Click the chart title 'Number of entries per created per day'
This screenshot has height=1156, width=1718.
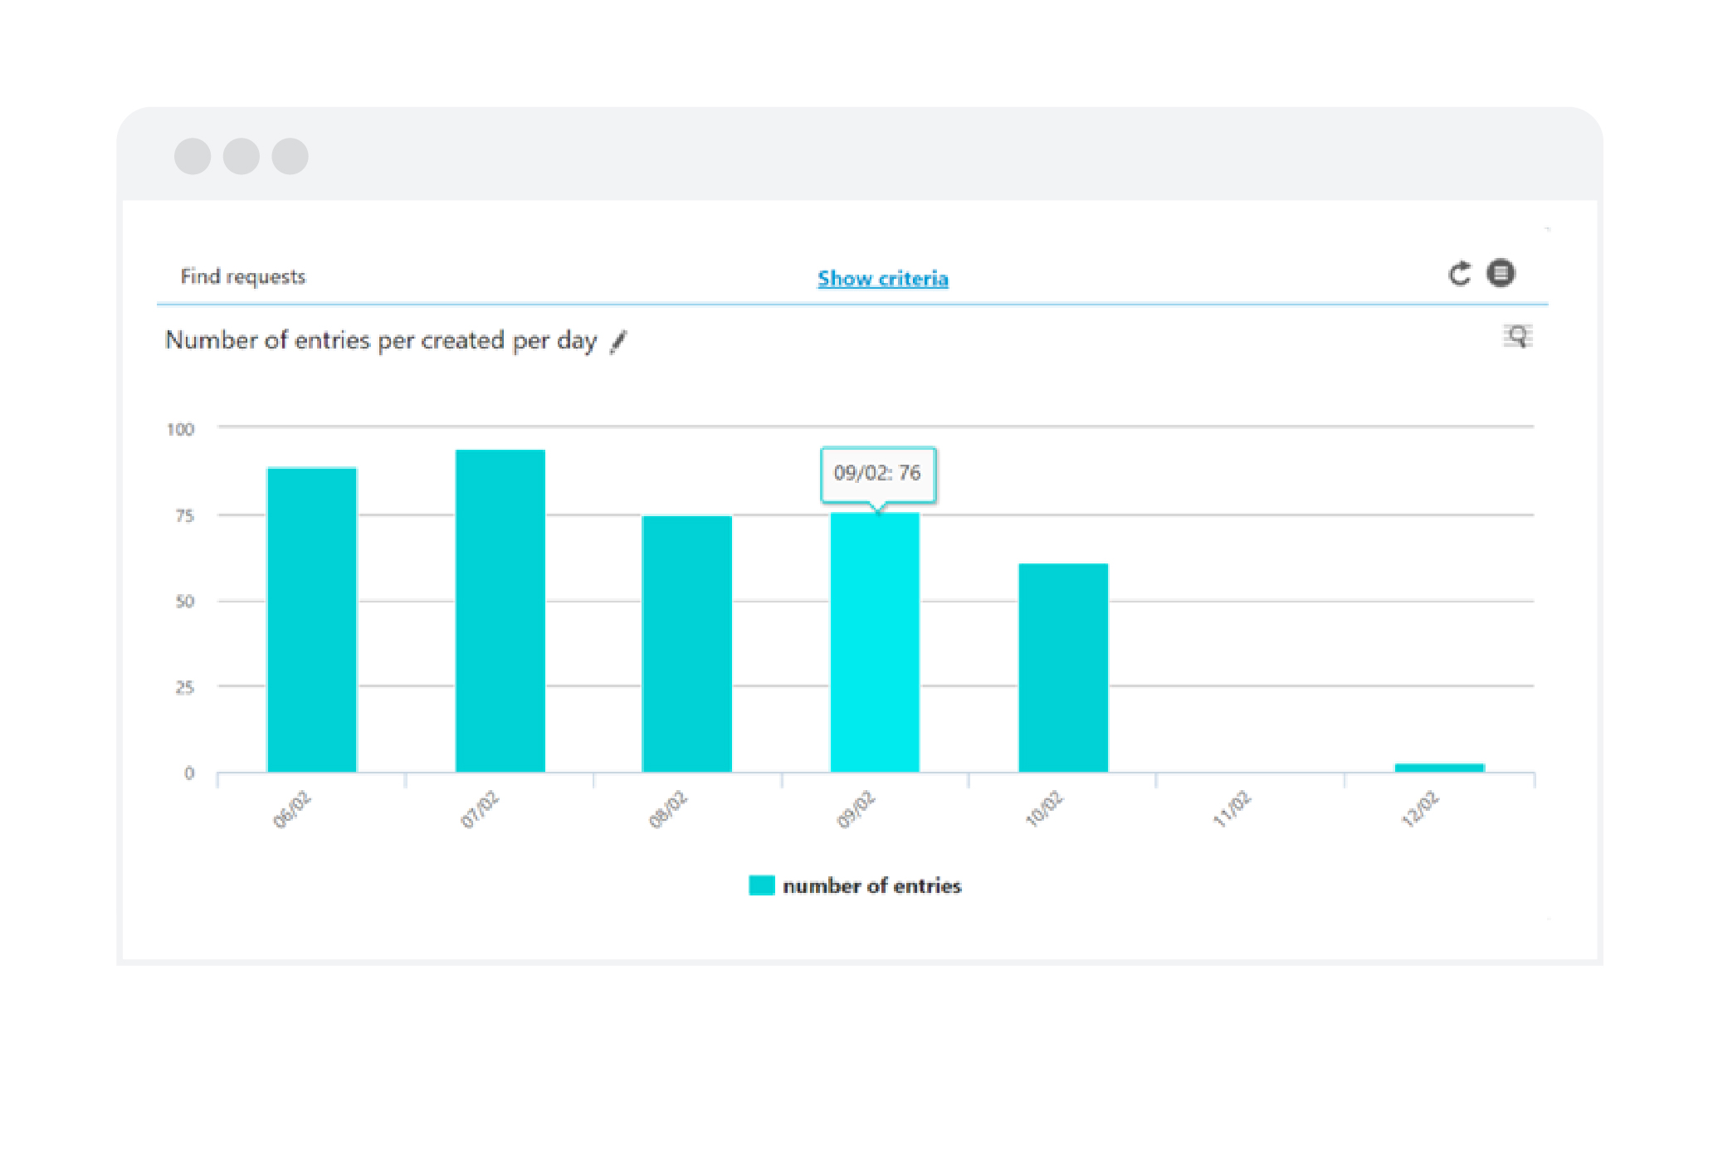[x=381, y=340]
